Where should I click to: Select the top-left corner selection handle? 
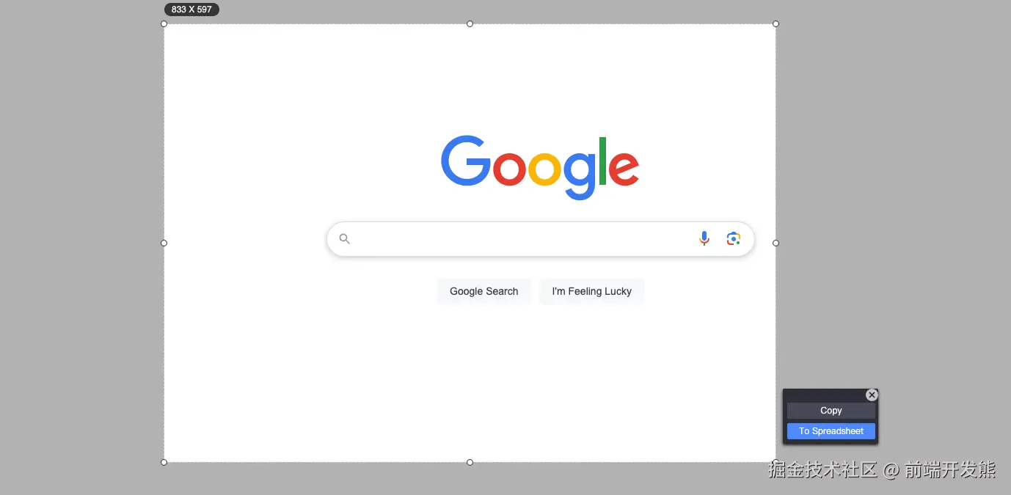(x=164, y=24)
